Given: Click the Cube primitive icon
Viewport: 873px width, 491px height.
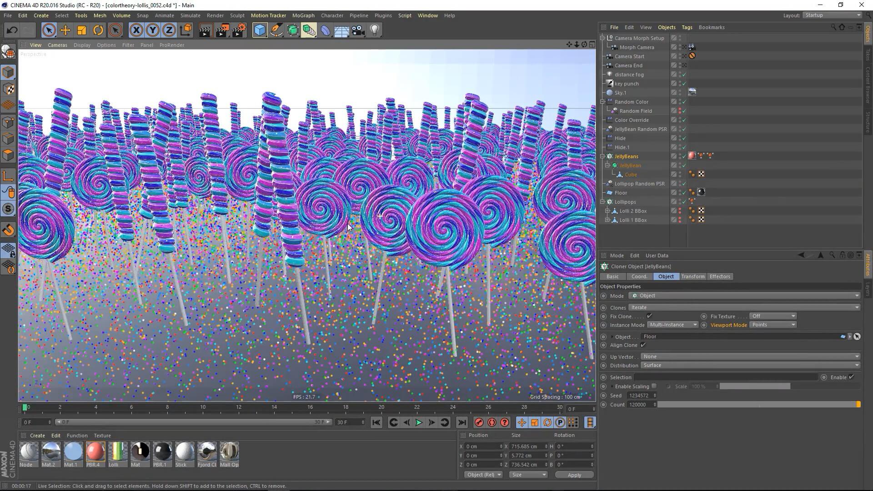Looking at the screenshot, I should pyautogui.click(x=260, y=30).
